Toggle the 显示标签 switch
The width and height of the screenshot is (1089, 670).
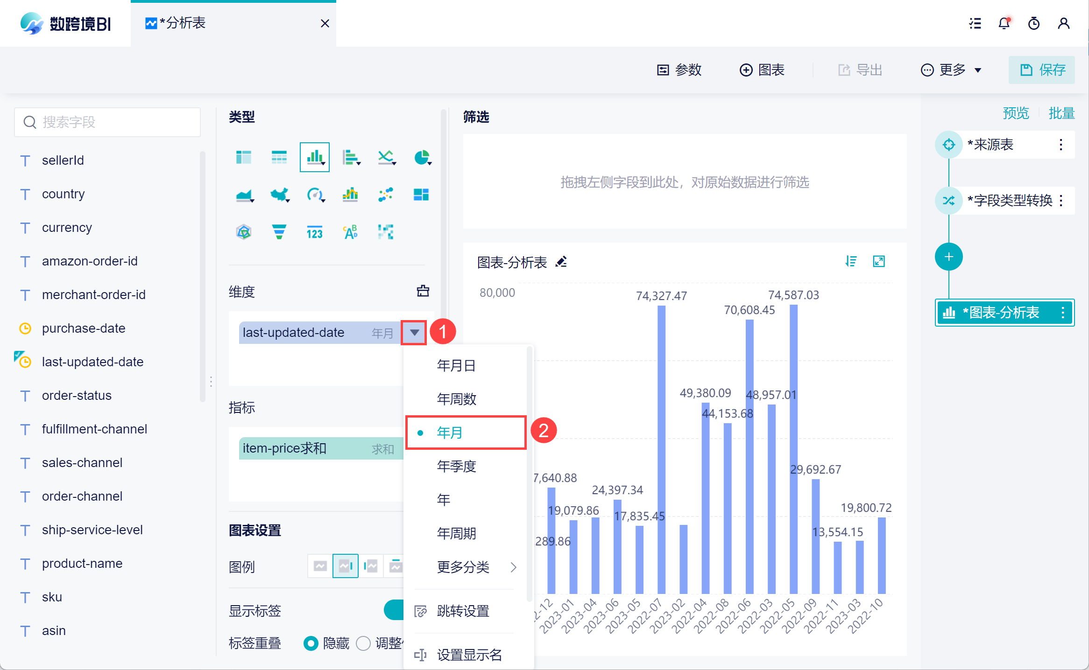click(394, 610)
